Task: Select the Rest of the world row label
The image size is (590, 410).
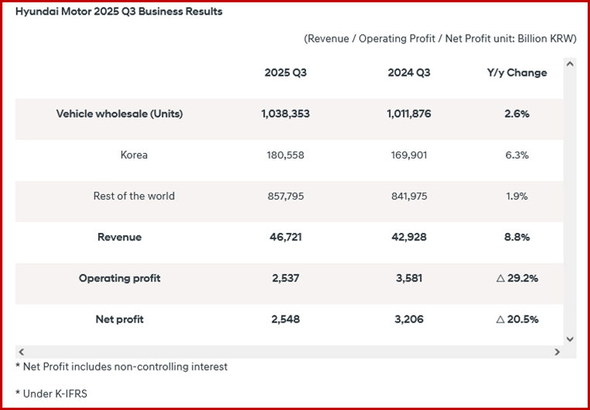Action: pyautogui.click(x=134, y=196)
